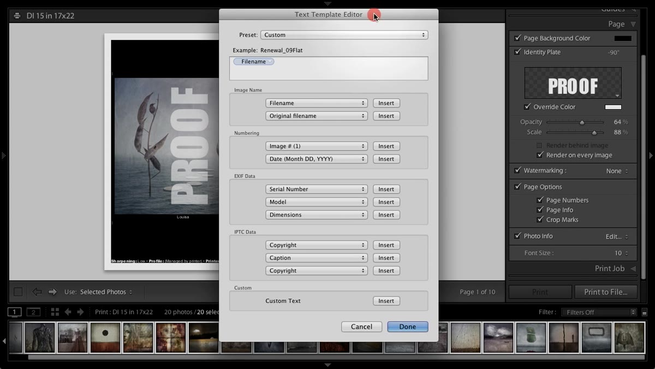Viewport: 655px width, 369px height.
Task: Click the Filename token in template field
Action: click(x=254, y=62)
